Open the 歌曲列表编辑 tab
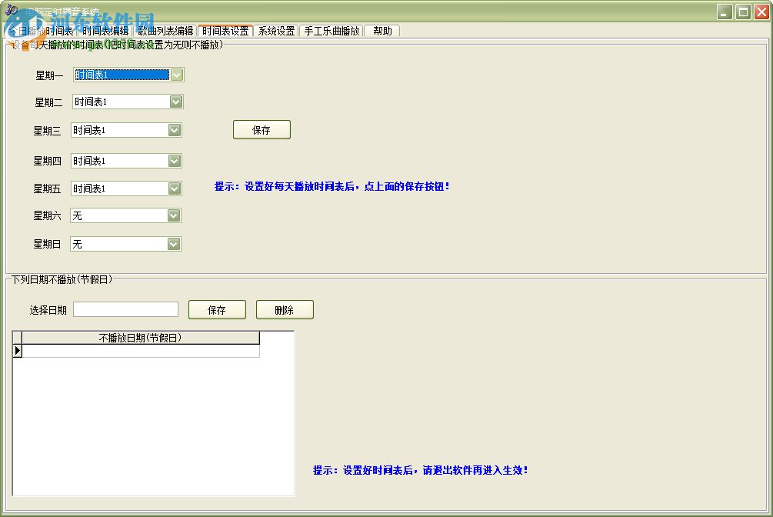Screen dimensions: 773x517 [165, 31]
